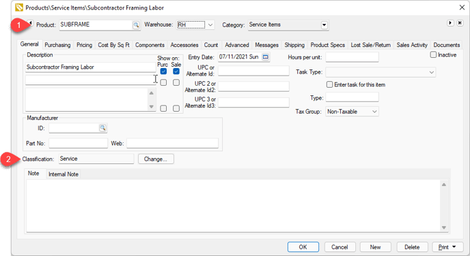
Task: Open the Print button dropdown arrow
Action: [x=454, y=247]
